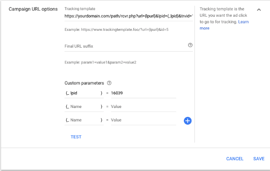This screenshot has height=171, width=270.
Task: Open the Learn more link
Action: click(243, 22)
